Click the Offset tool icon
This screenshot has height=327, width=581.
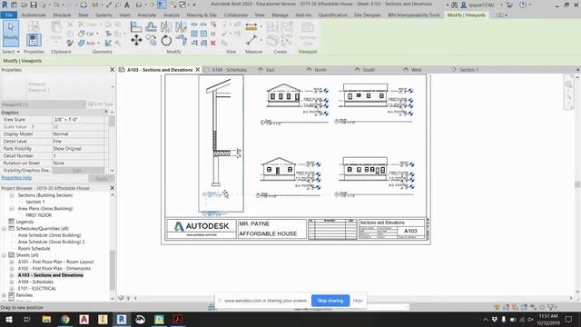(151, 26)
